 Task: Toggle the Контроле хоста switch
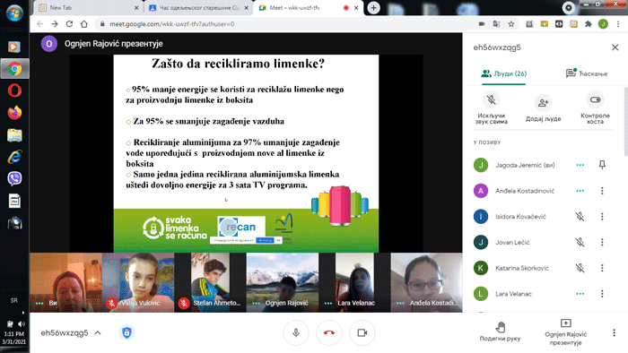(595, 100)
